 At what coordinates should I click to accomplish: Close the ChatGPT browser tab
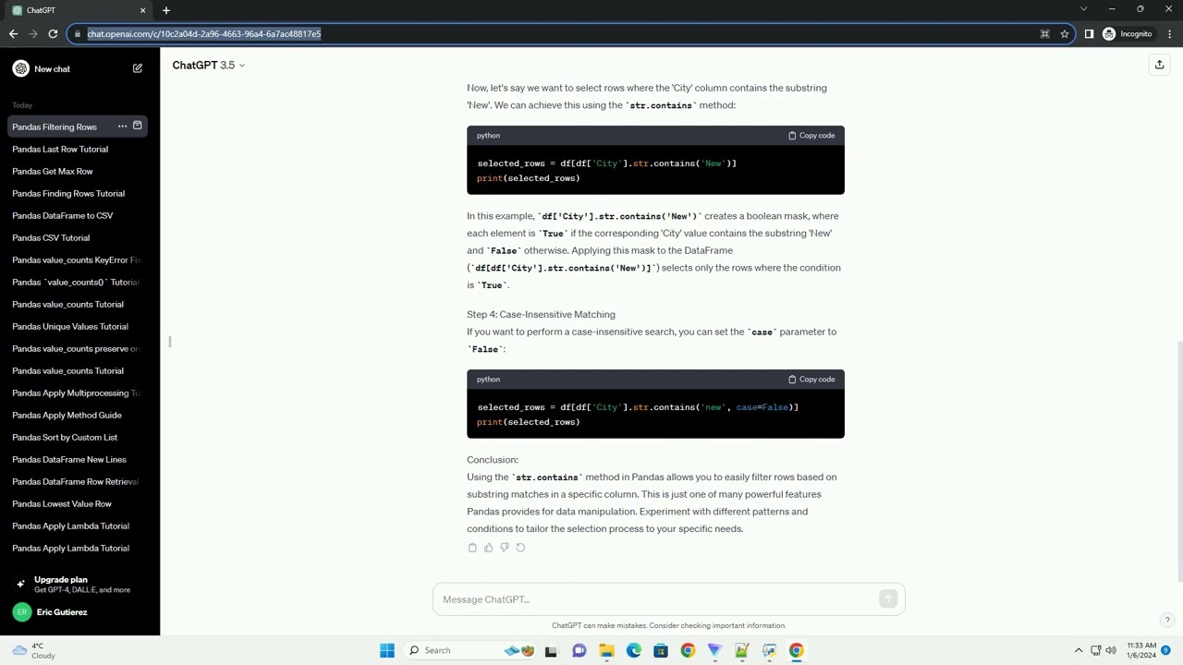[x=142, y=10]
